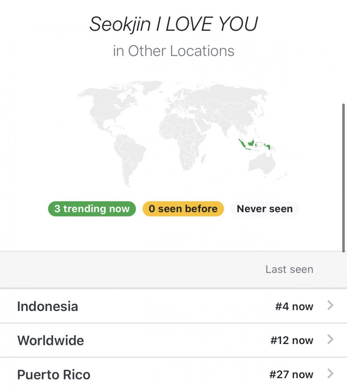
Task: Toggle the '3 trending now' green filter
Action: tap(92, 209)
